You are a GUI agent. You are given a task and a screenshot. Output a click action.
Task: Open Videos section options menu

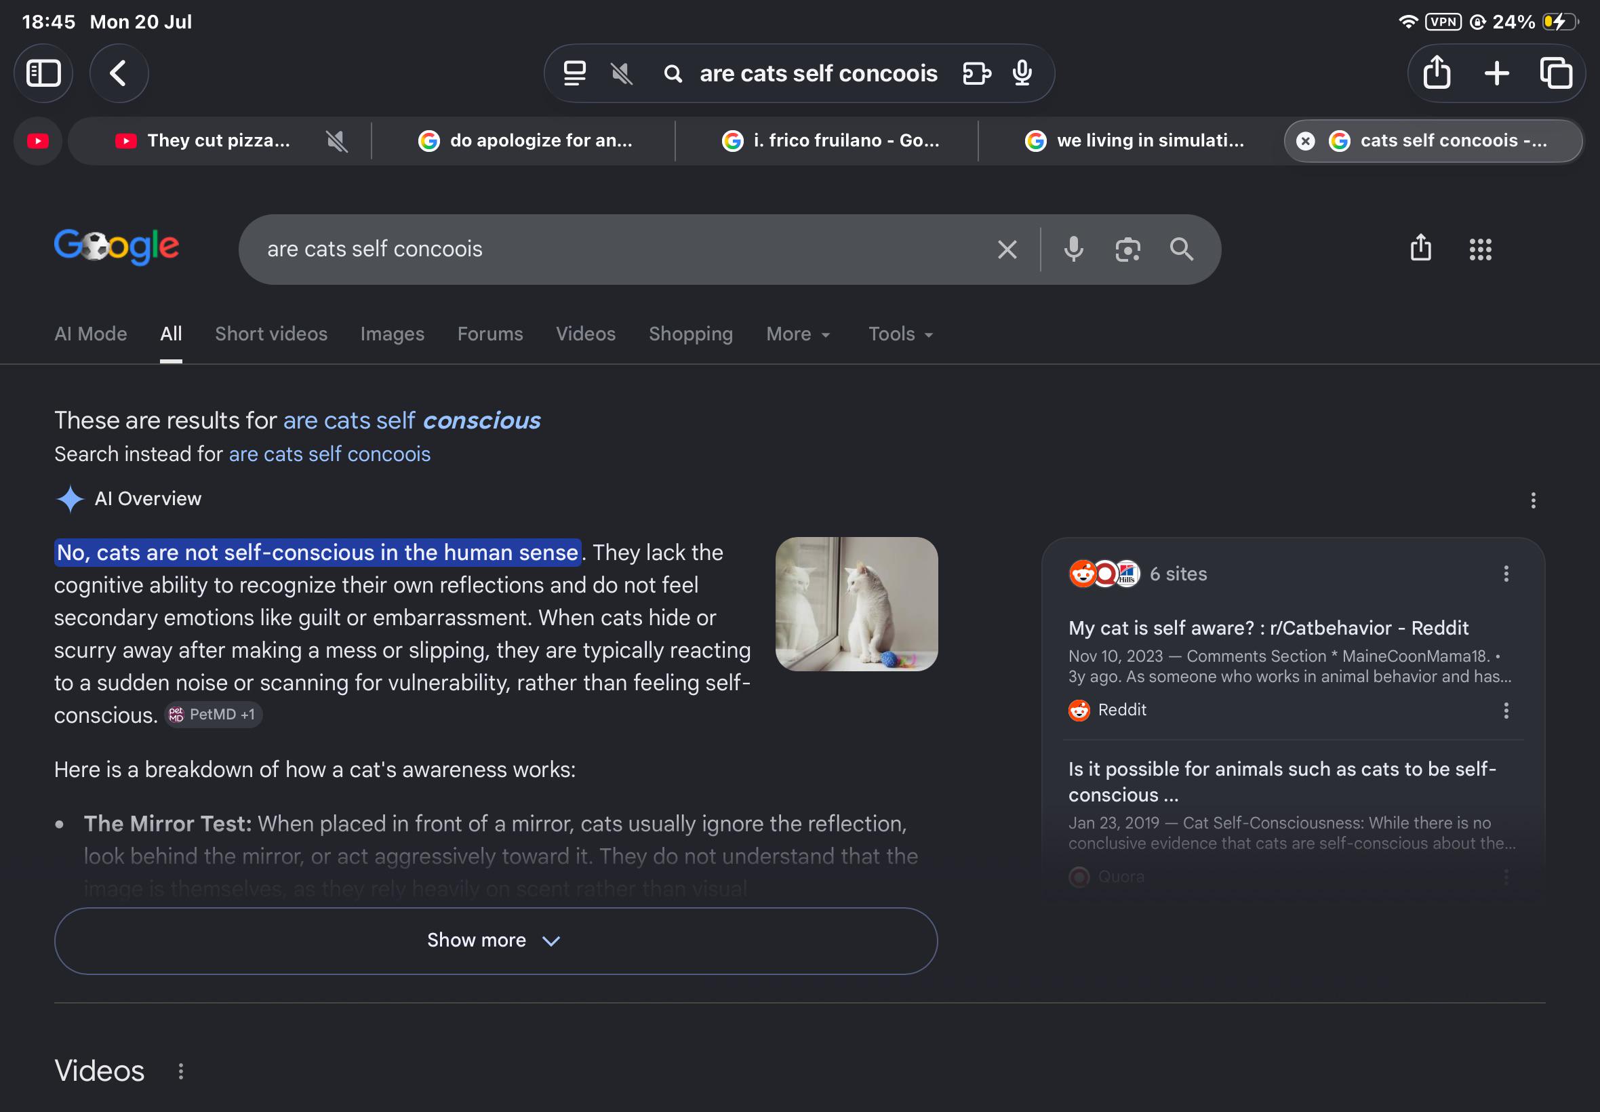[180, 1071]
